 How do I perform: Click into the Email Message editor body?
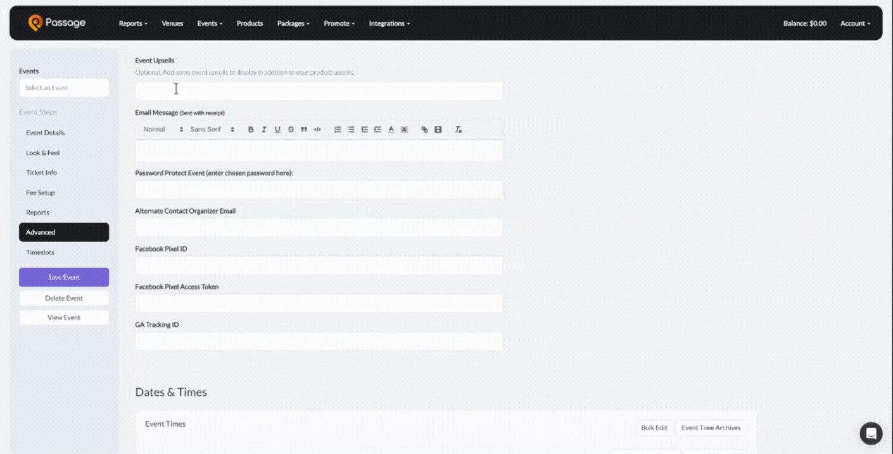click(x=319, y=150)
